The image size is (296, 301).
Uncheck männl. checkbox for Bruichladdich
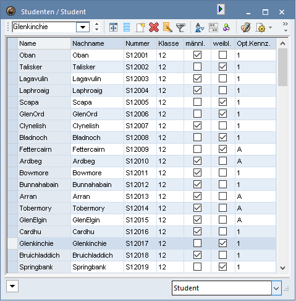(197, 255)
